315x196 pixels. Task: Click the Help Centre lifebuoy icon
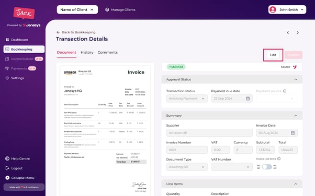point(7,158)
